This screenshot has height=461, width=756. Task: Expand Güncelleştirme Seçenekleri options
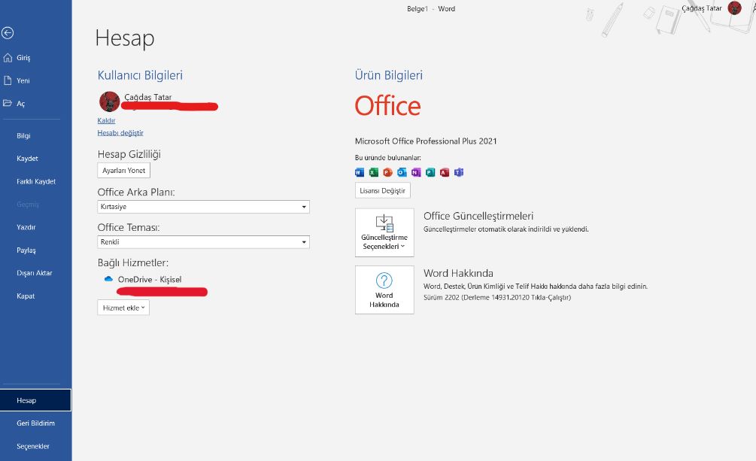[384, 232]
